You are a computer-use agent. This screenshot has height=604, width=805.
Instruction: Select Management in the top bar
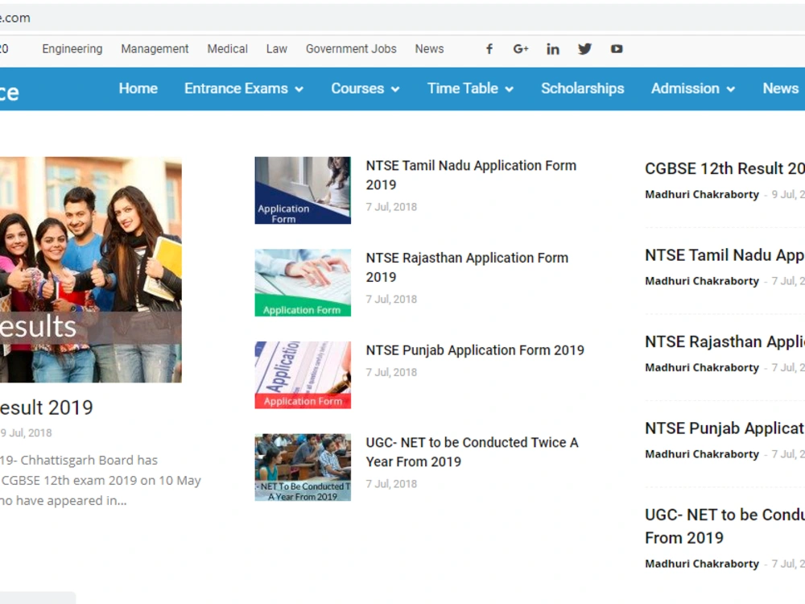coord(155,49)
